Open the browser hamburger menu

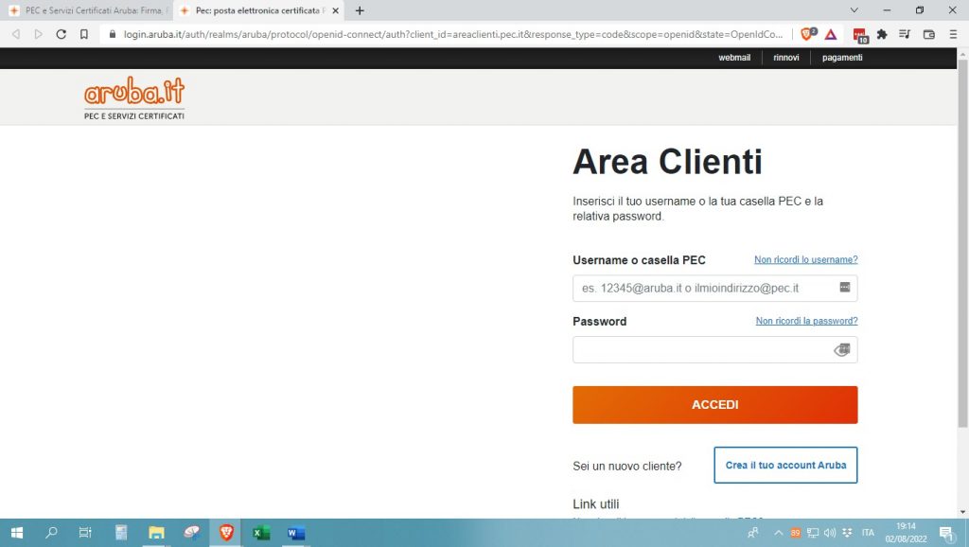[x=954, y=33]
